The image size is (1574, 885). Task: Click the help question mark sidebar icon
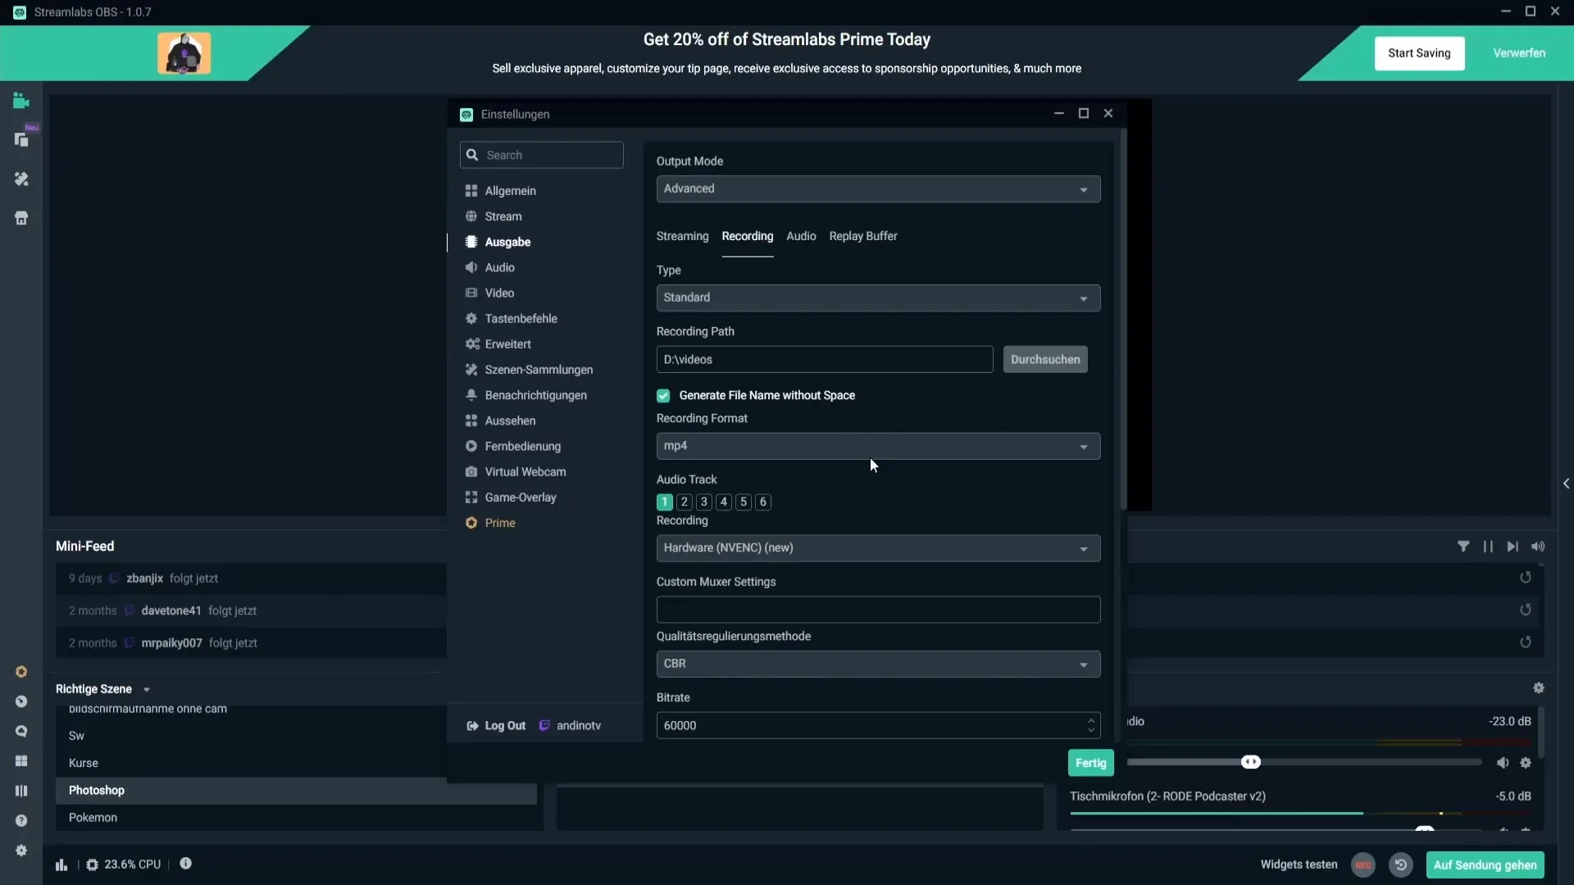(x=21, y=820)
